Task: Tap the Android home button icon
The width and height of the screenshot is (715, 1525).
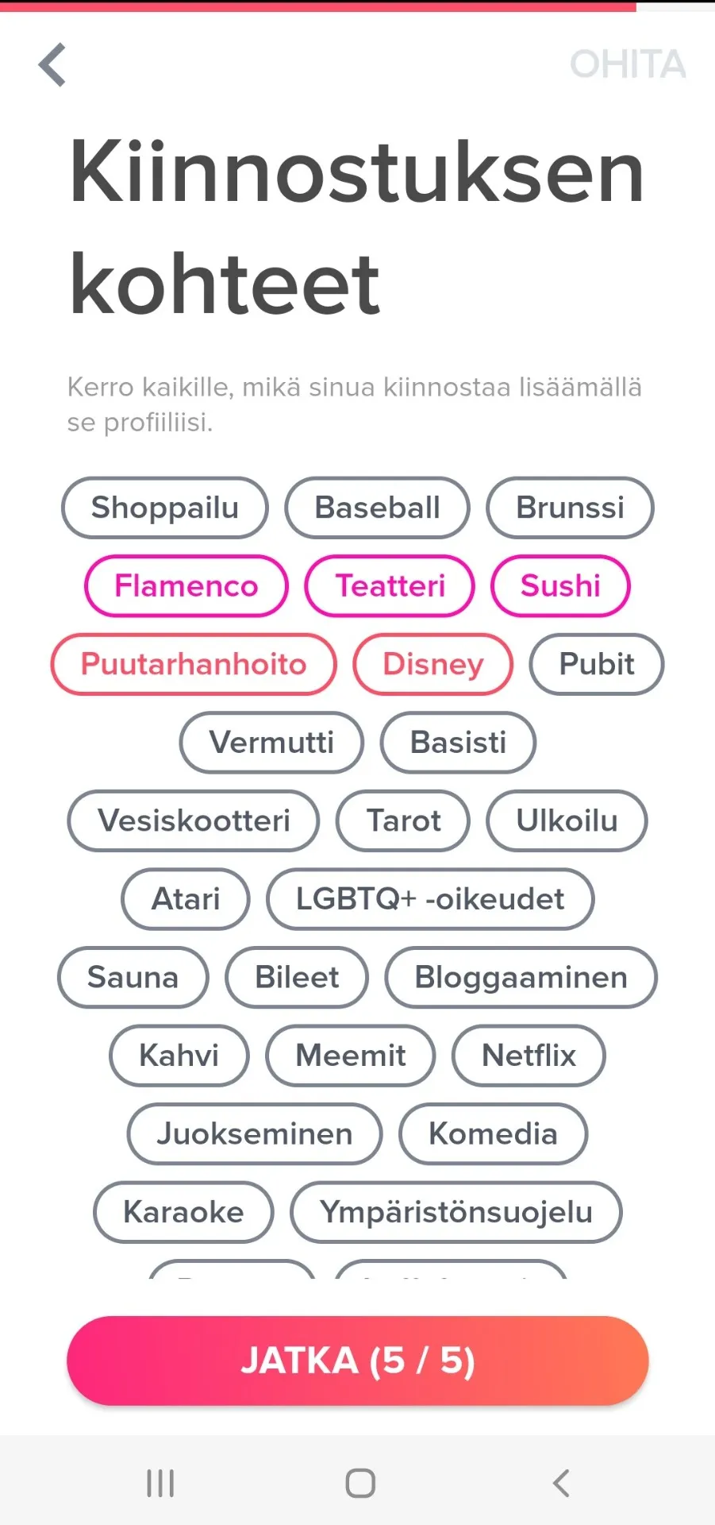Action: [x=360, y=1483]
